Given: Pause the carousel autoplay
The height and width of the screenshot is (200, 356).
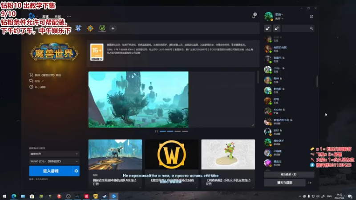Looking at the screenshot, I should pos(157,131).
